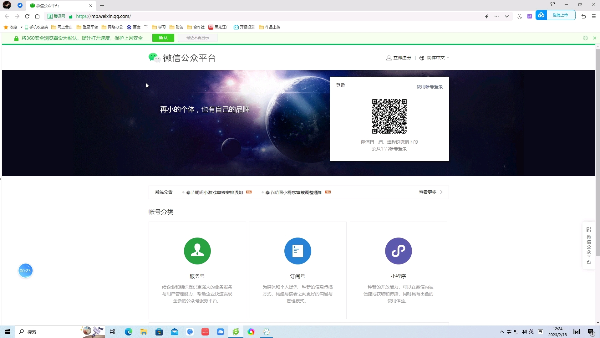Open 春节期间小程序审核调整通知 announcement

(294, 192)
